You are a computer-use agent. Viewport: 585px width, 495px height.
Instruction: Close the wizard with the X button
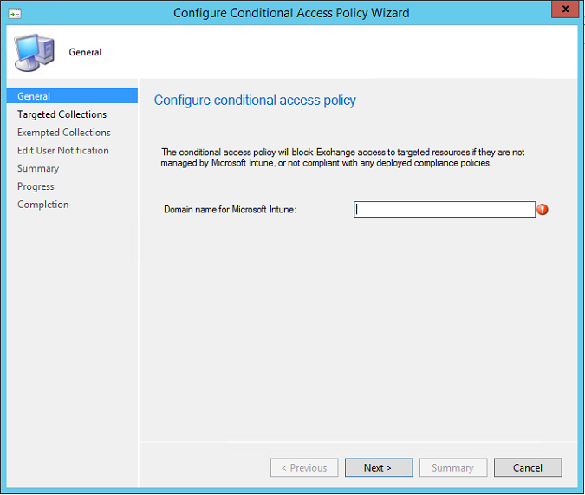coord(565,9)
